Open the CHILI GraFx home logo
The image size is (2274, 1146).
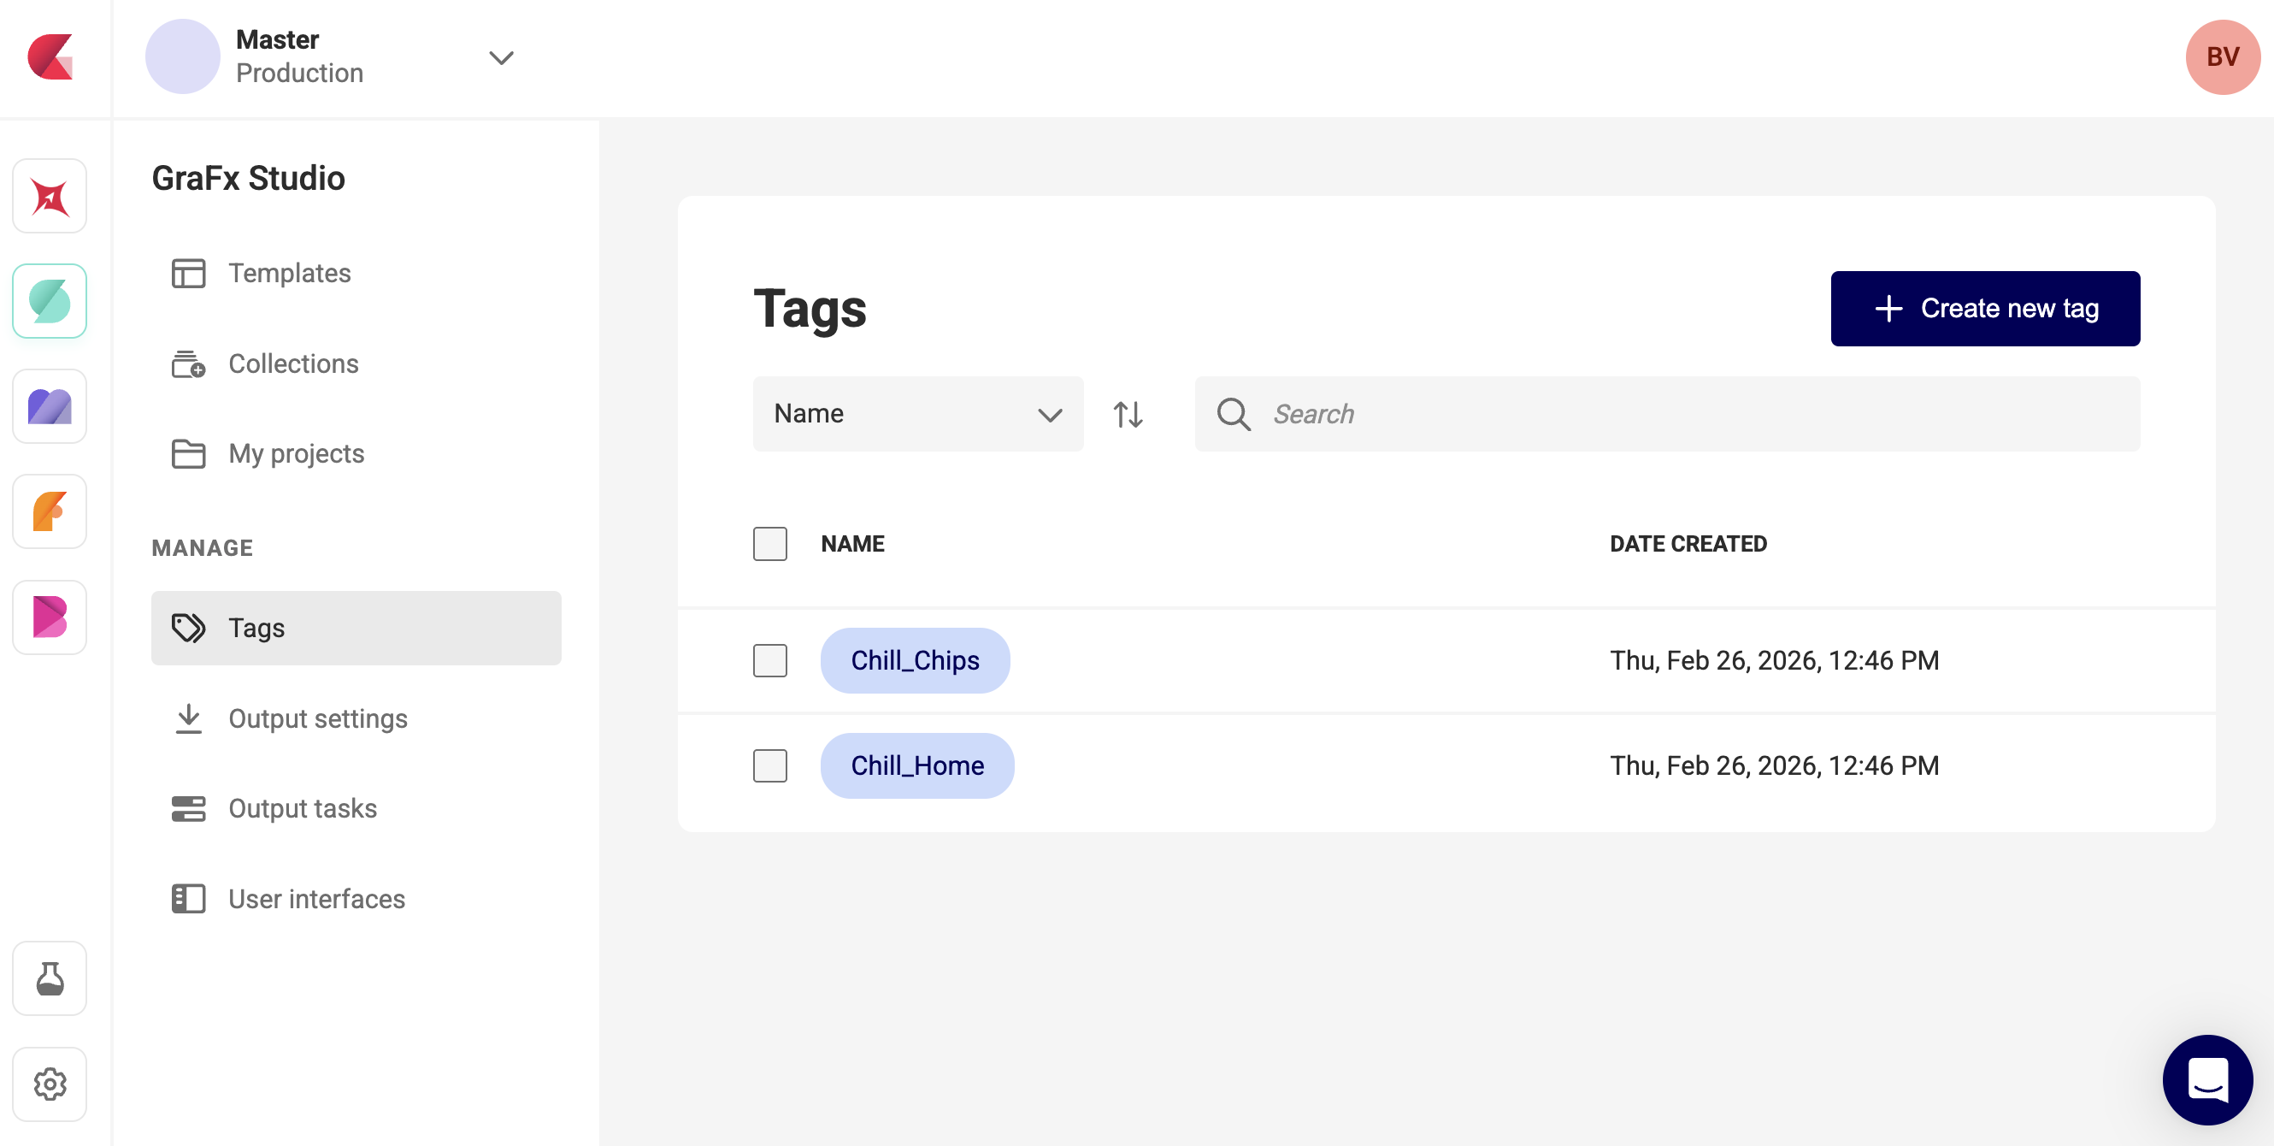pyautogui.click(x=50, y=58)
